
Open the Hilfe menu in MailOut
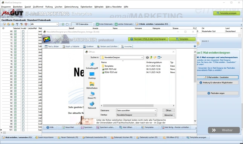point(126,7)
